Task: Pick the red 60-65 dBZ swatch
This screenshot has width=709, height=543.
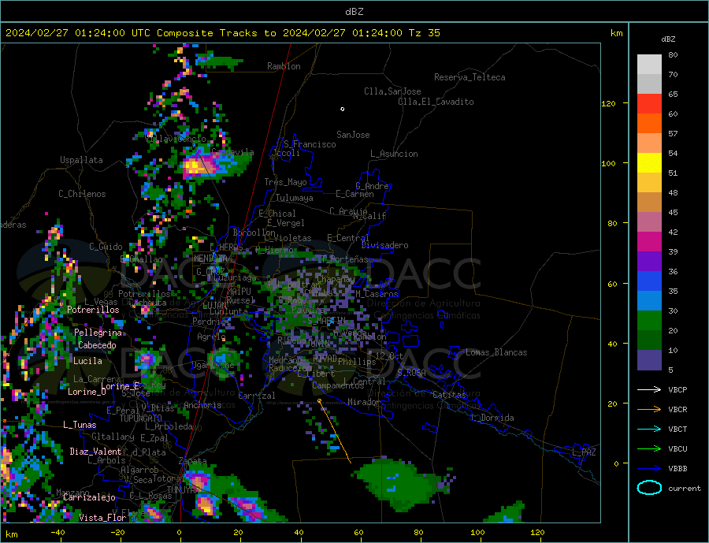Action: pyautogui.click(x=649, y=104)
